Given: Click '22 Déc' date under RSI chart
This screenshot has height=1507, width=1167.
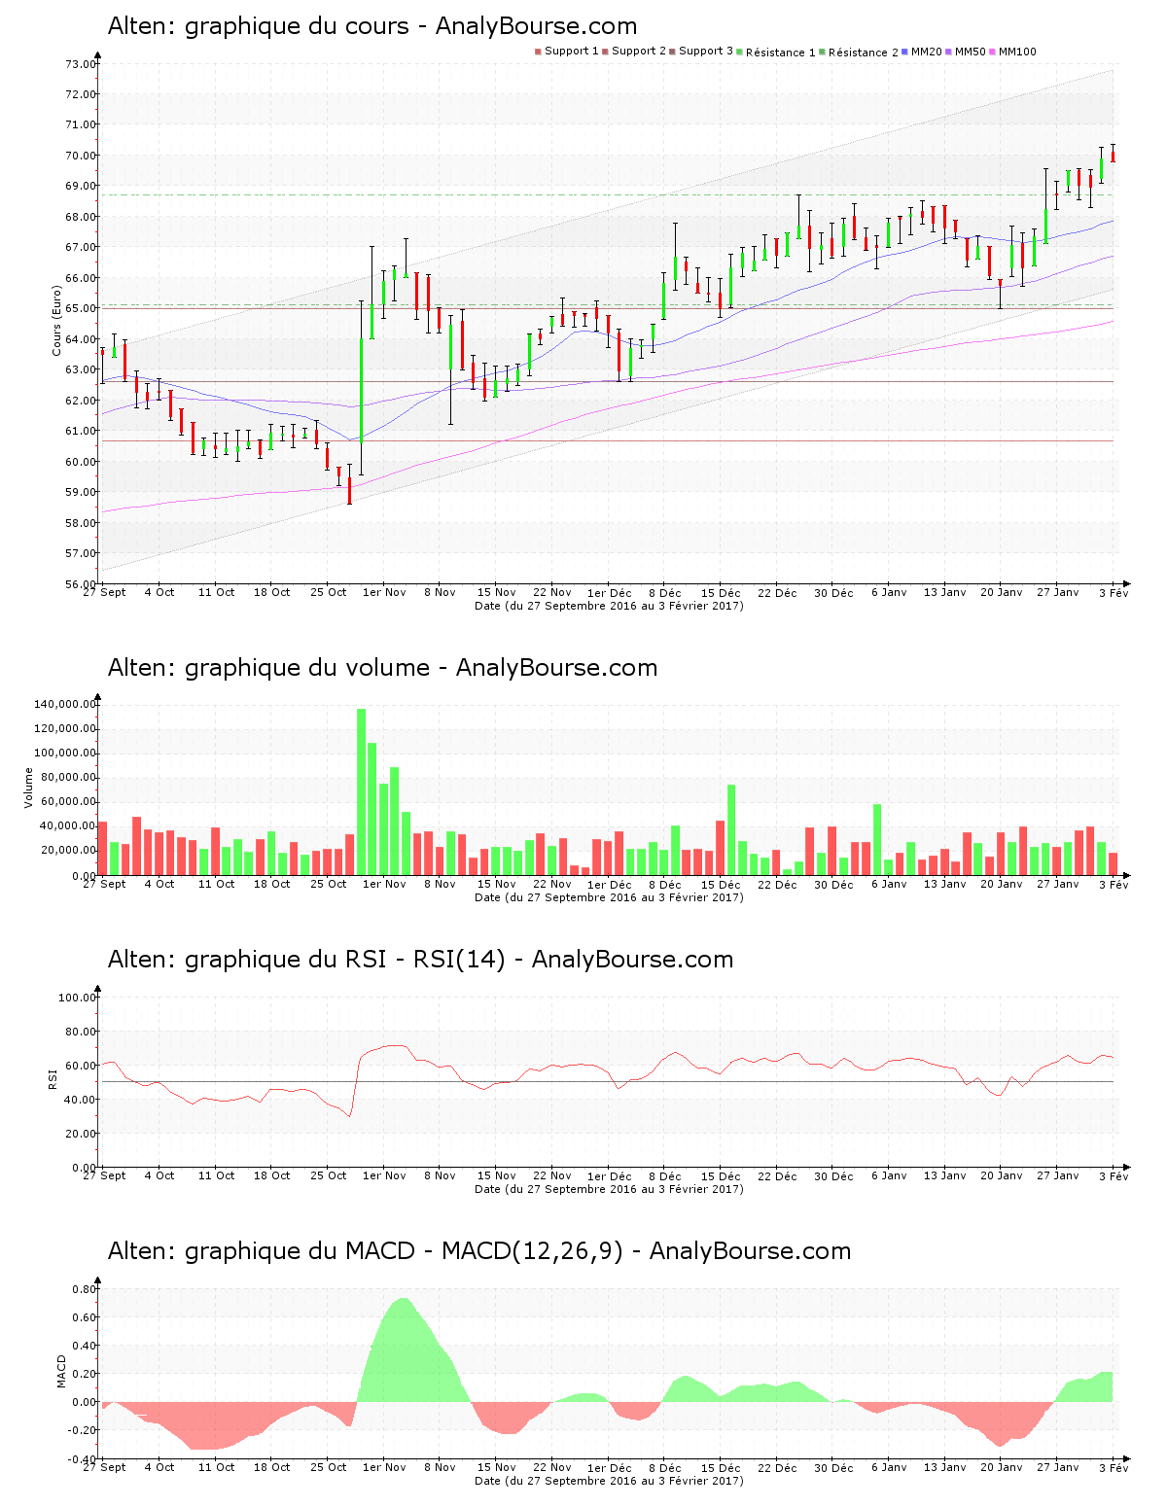Looking at the screenshot, I should [x=777, y=1175].
